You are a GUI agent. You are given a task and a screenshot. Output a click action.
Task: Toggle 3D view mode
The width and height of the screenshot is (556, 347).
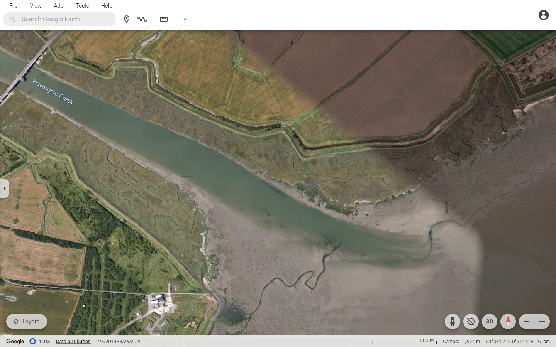pyautogui.click(x=490, y=322)
